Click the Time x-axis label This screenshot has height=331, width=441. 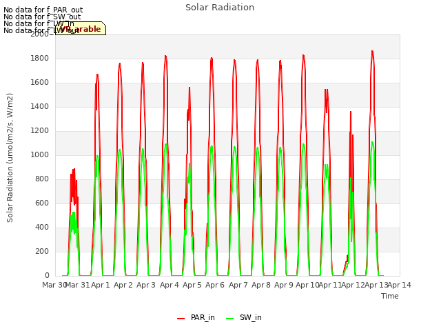point(390,296)
